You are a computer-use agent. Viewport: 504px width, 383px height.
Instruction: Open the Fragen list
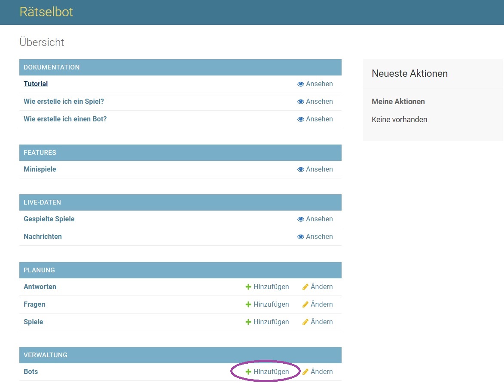[x=34, y=305]
